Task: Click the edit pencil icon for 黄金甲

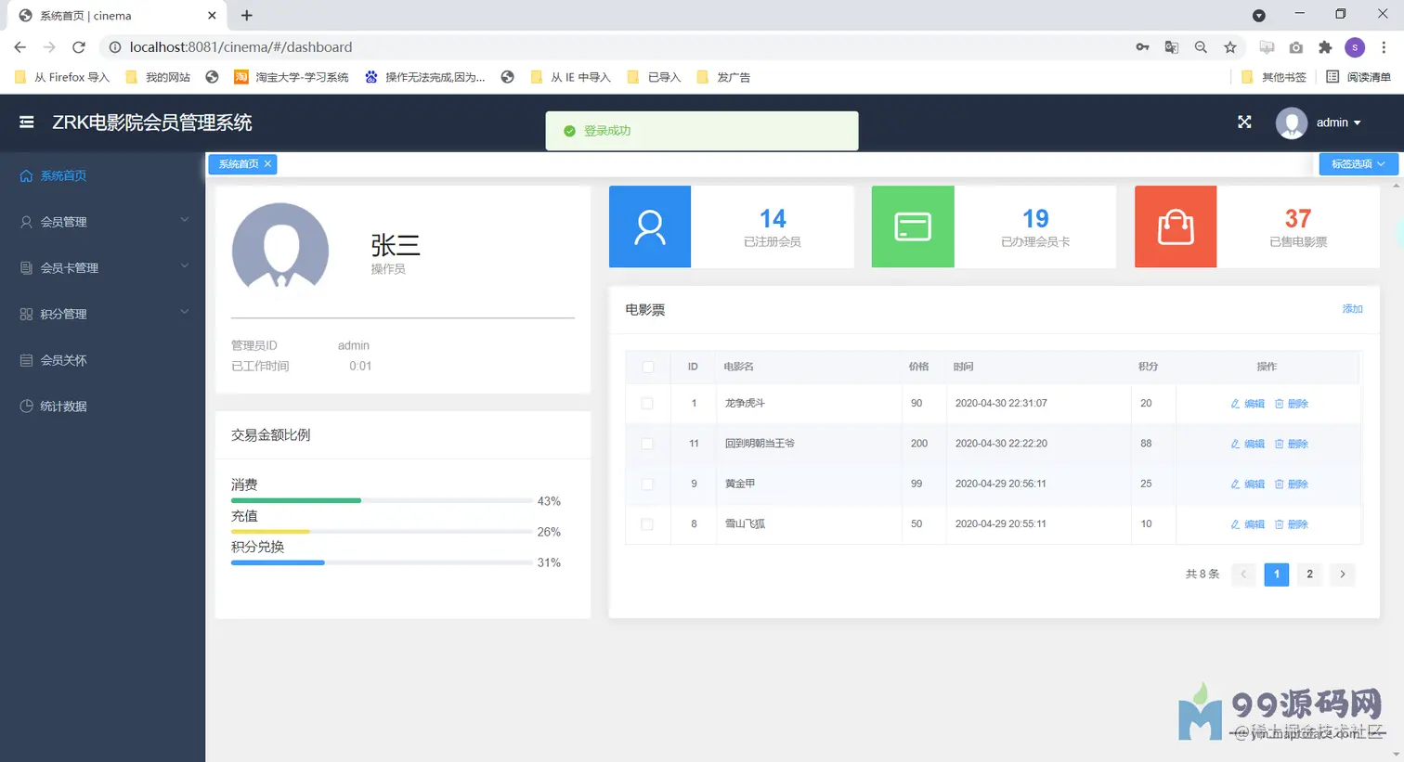Action: pyautogui.click(x=1235, y=484)
